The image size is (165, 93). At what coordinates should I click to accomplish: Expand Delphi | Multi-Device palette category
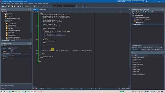pos(133,64)
